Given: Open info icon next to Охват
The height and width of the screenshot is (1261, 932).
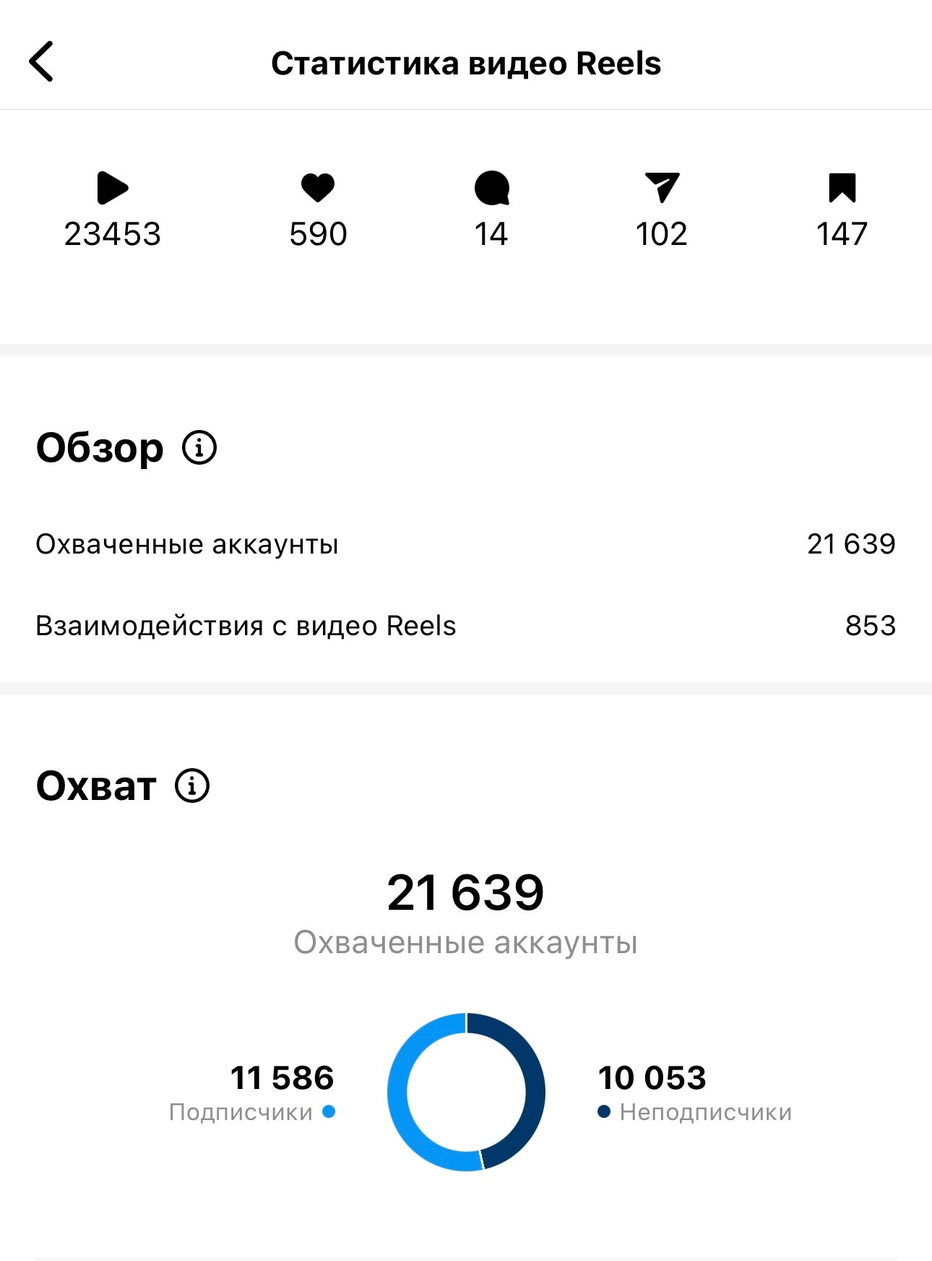Looking at the screenshot, I should 192,786.
